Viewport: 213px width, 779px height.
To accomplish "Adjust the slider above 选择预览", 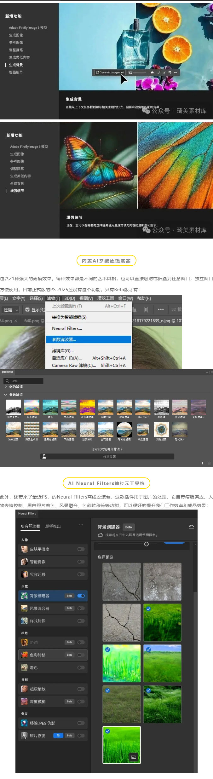I will point(146,544).
